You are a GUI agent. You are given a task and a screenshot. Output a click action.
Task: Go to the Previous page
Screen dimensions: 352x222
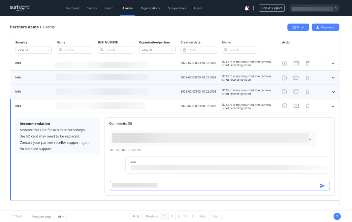(152, 217)
